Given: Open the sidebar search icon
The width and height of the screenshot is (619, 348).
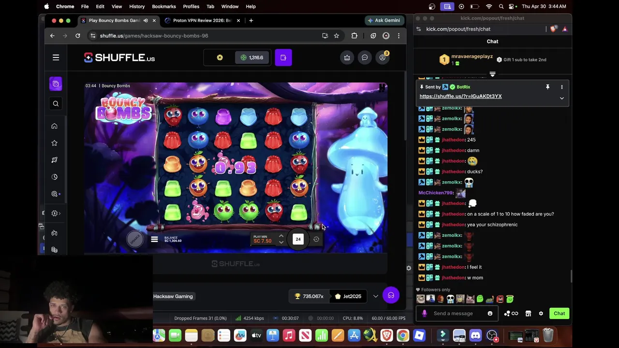Looking at the screenshot, I should point(56,103).
